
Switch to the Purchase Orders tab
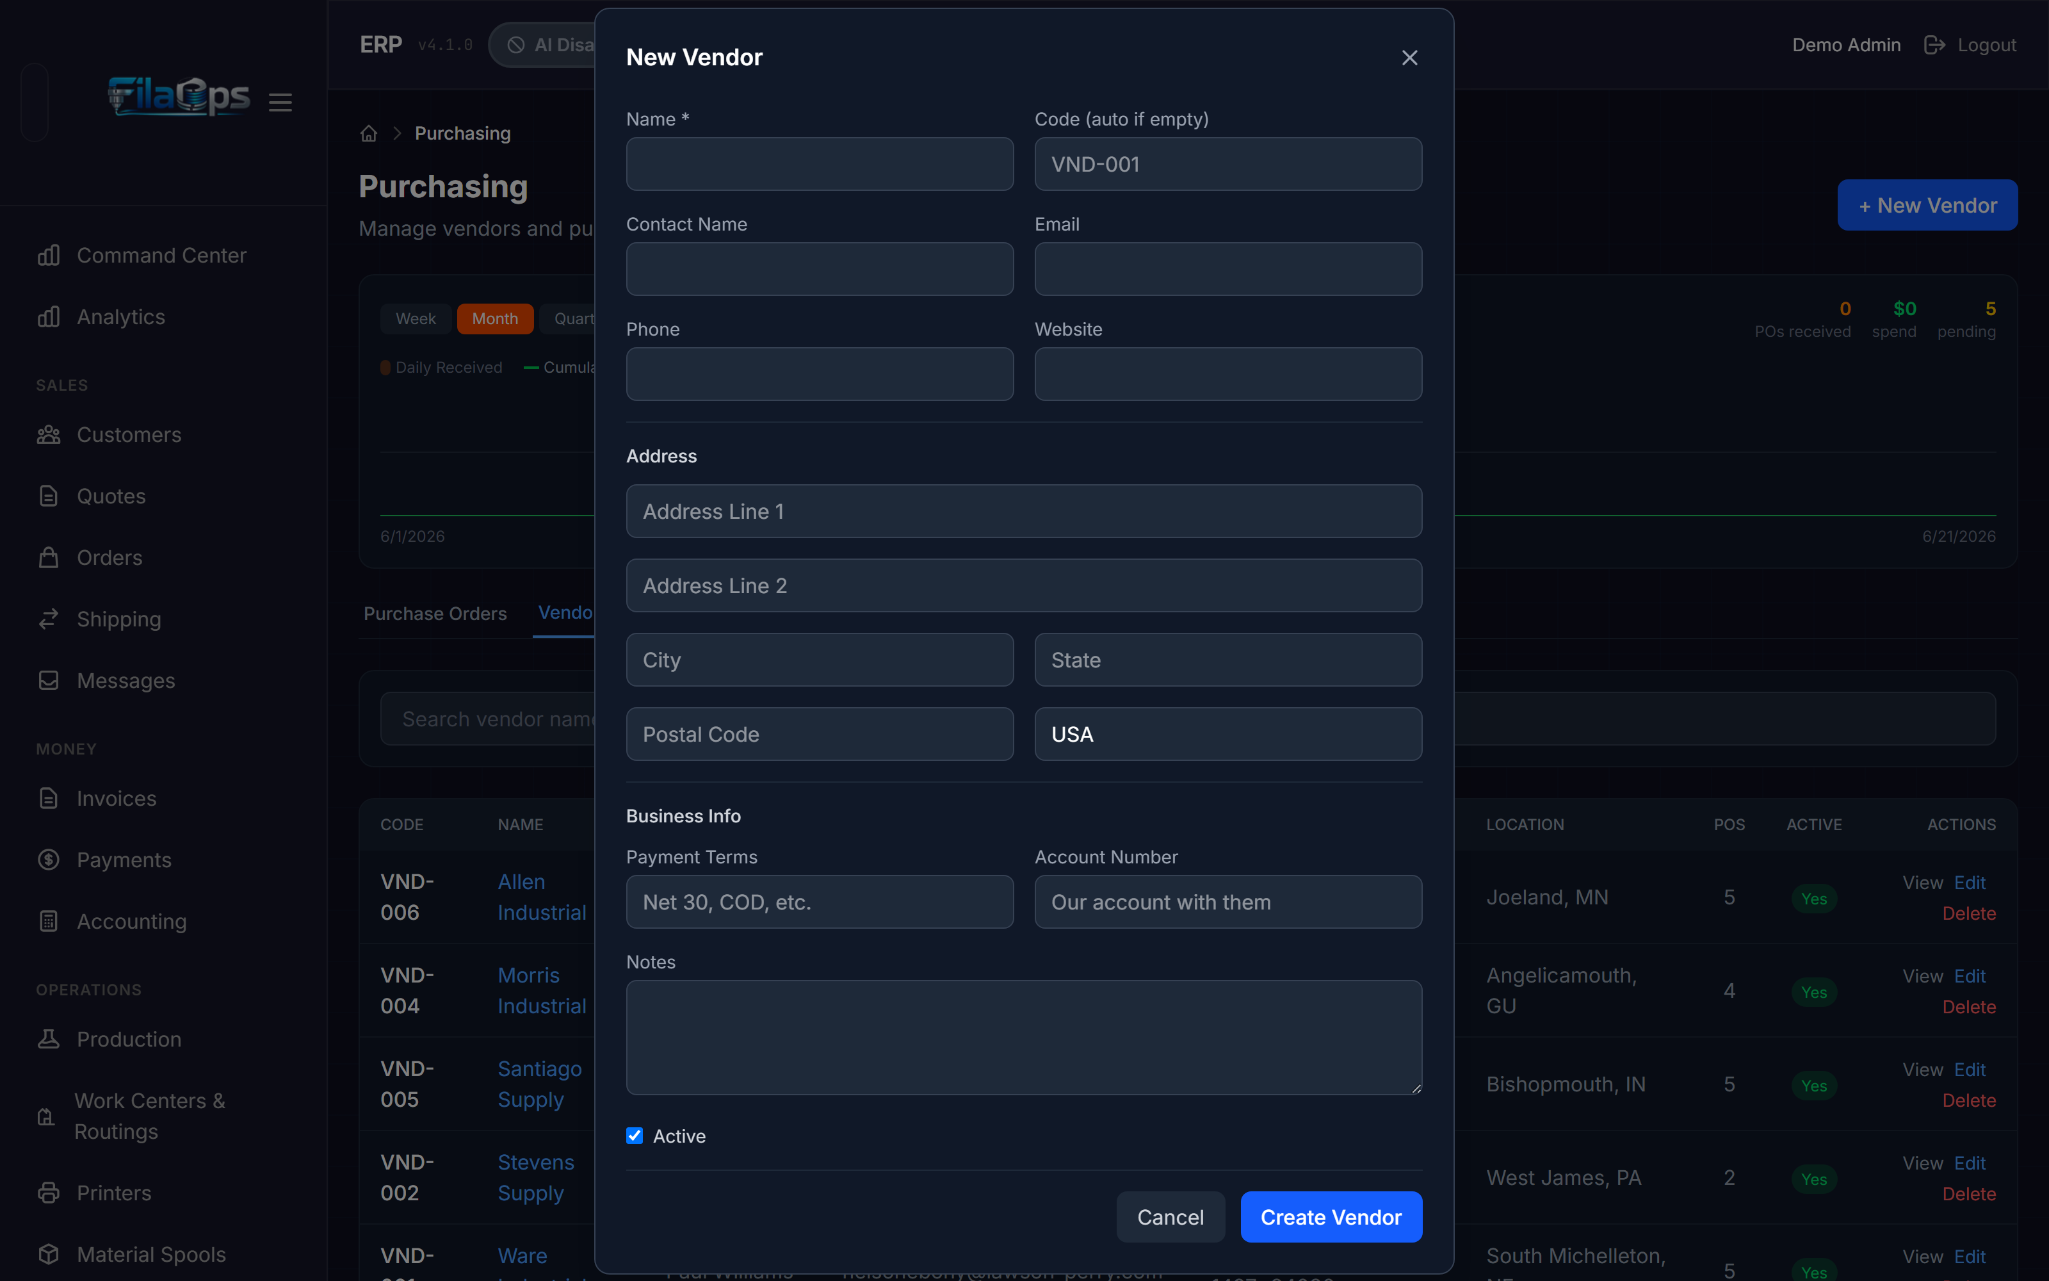pos(435,614)
